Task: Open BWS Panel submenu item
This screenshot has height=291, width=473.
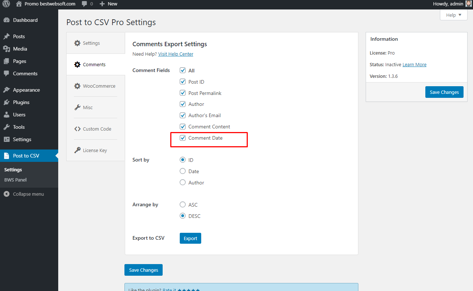Action: (x=15, y=180)
